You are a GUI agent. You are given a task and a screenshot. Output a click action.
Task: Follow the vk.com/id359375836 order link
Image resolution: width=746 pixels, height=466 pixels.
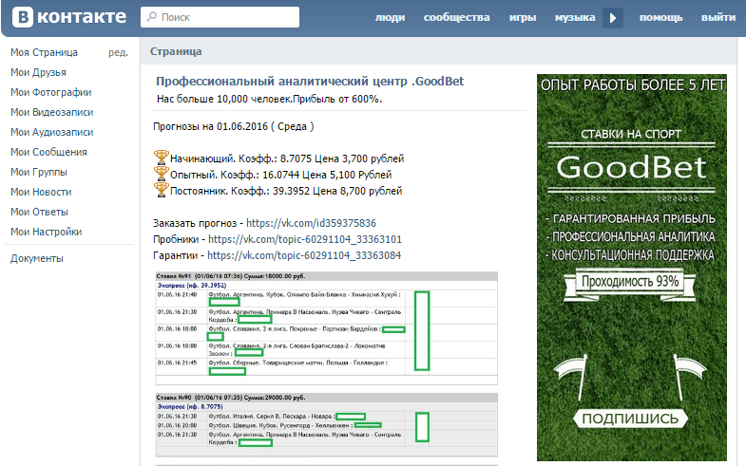point(311,223)
